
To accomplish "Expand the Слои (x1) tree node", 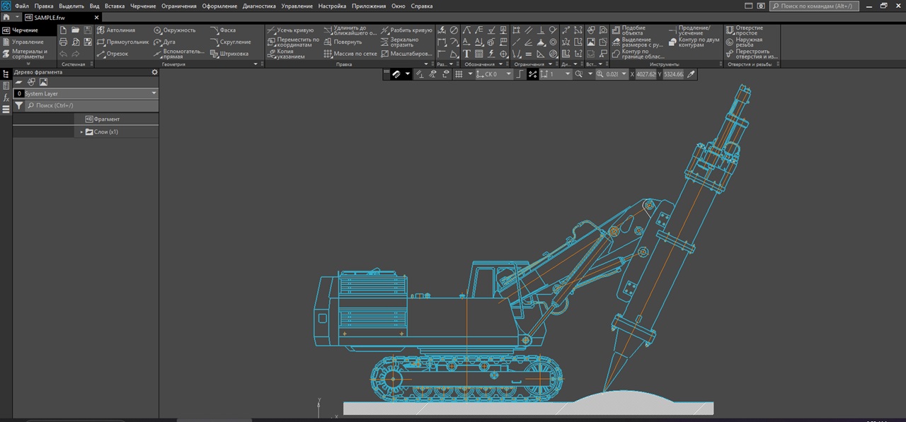I will click(x=81, y=132).
